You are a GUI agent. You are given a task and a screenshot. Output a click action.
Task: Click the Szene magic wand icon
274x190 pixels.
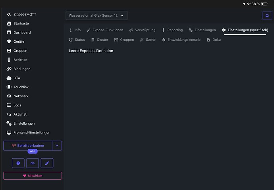pos(142,40)
